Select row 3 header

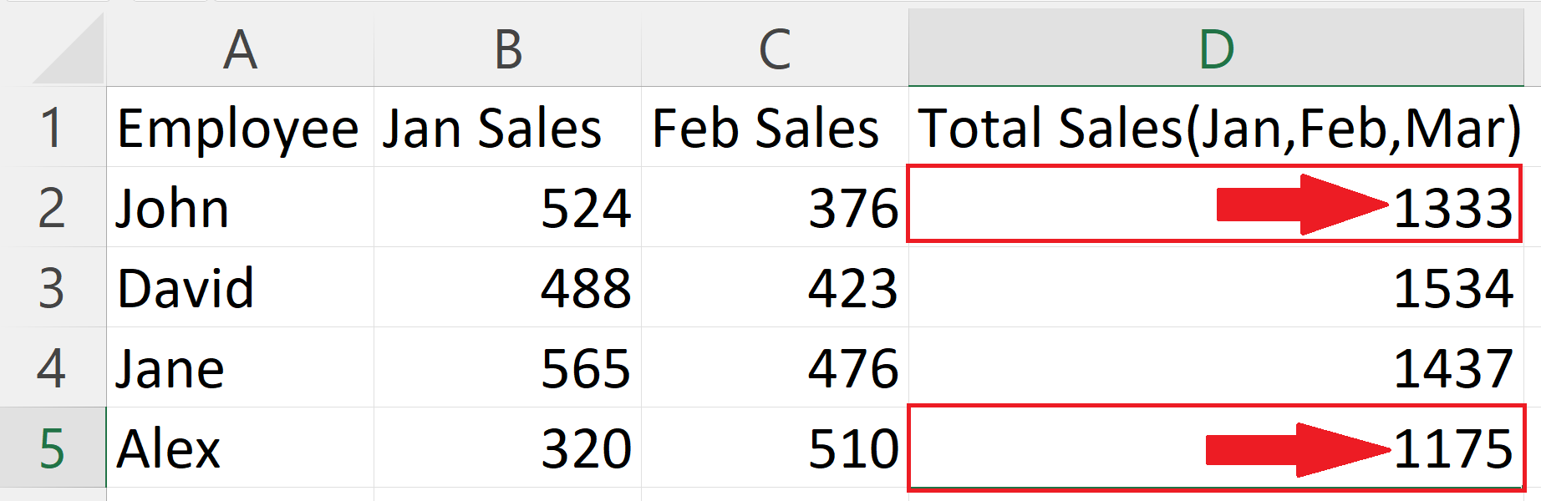pyautogui.click(x=52, y=288)
